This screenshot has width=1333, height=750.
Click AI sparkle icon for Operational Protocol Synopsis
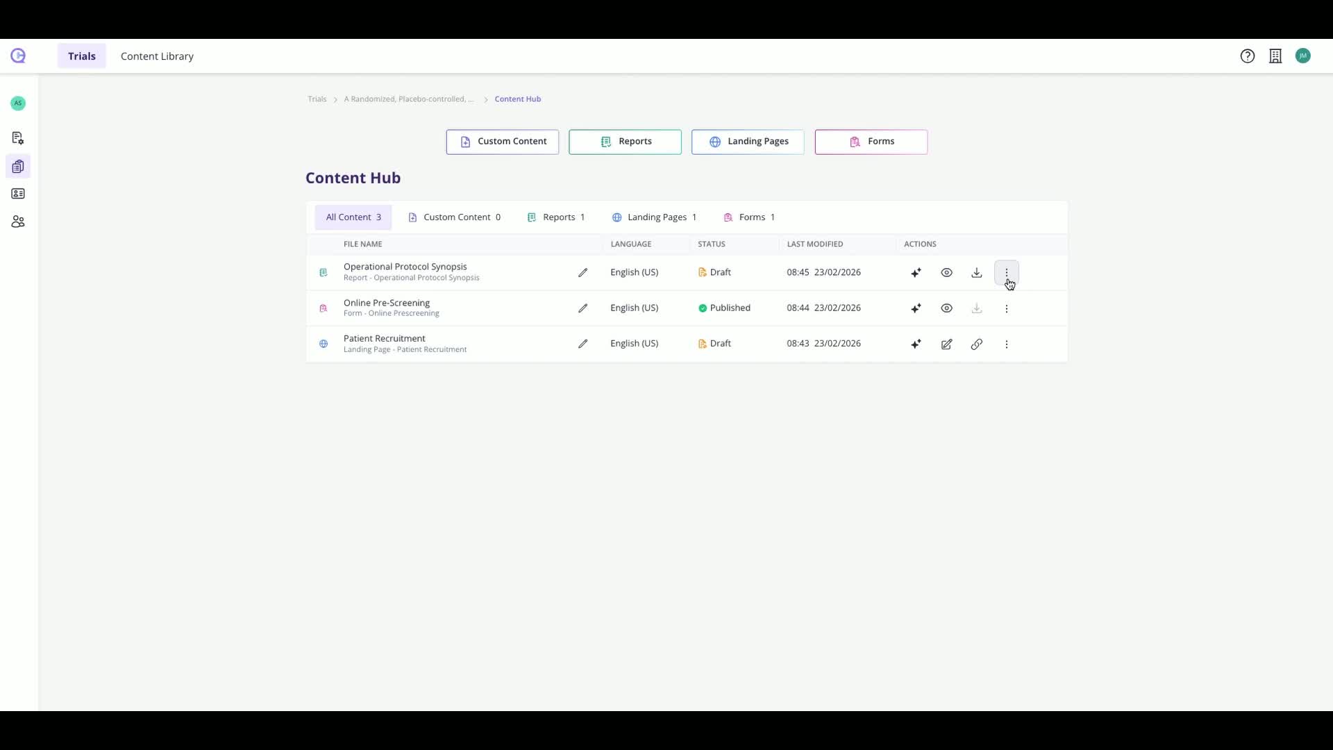coord(916,273)
